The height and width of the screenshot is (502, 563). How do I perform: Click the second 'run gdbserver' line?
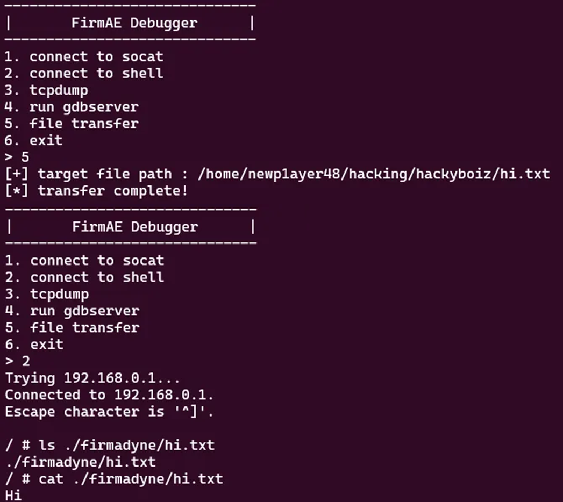coord(72,311)
